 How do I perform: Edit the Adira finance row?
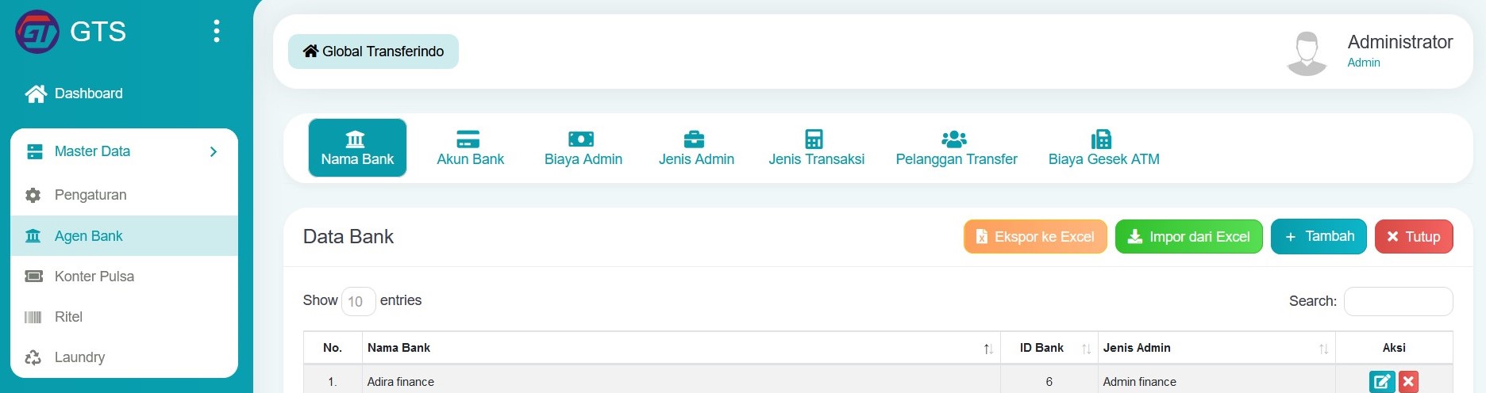tap(1382, 382)
